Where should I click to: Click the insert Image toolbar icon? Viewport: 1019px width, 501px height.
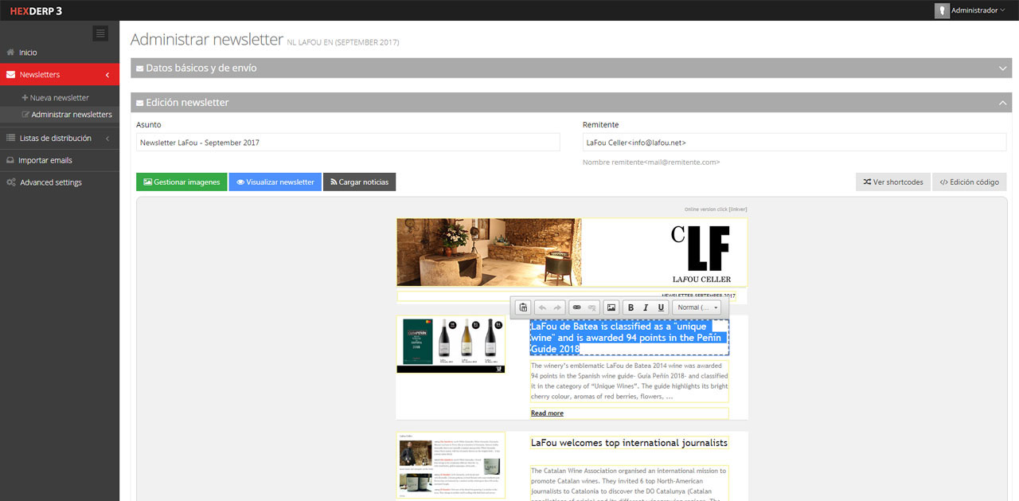611,307
